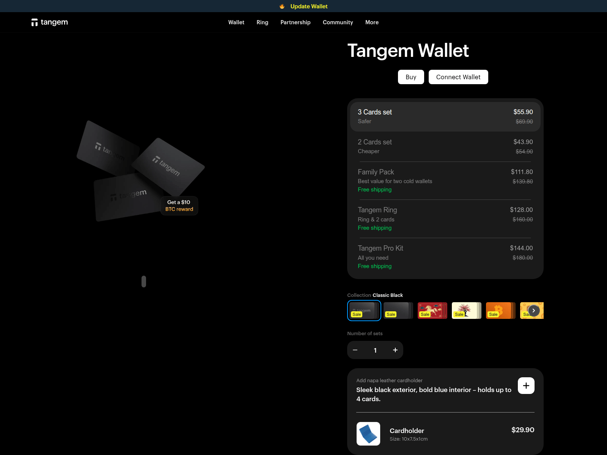Viewport: 607px width, 455px height.
Task: Click the Free shipping text under Family Pack
Action: 375,190
